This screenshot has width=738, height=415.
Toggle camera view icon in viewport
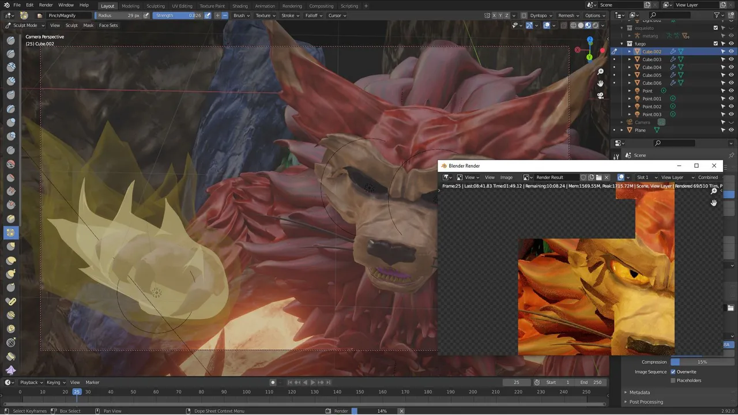[x=600, y=96]
